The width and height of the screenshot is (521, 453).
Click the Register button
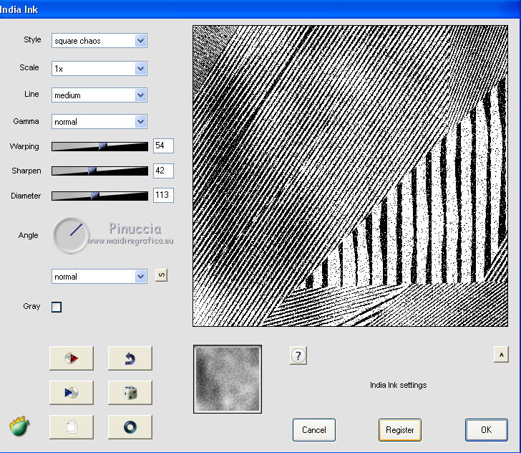point(400,430)
